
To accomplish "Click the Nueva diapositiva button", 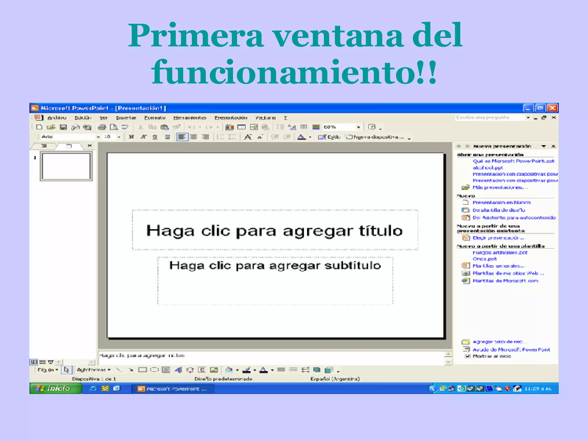I will coord(375,137).
